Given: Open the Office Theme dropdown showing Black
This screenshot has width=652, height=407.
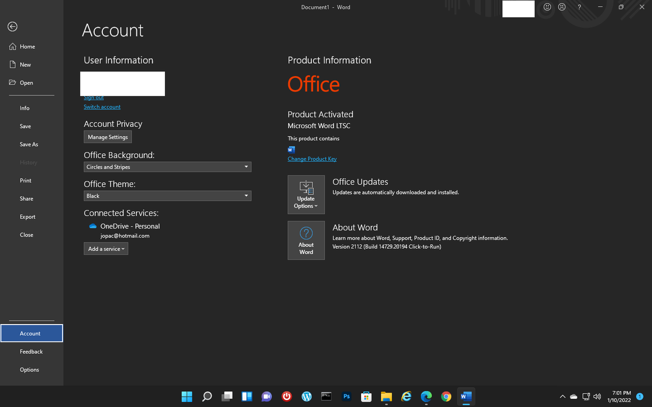Looking at the screenshot, I should tap(168, 196).
